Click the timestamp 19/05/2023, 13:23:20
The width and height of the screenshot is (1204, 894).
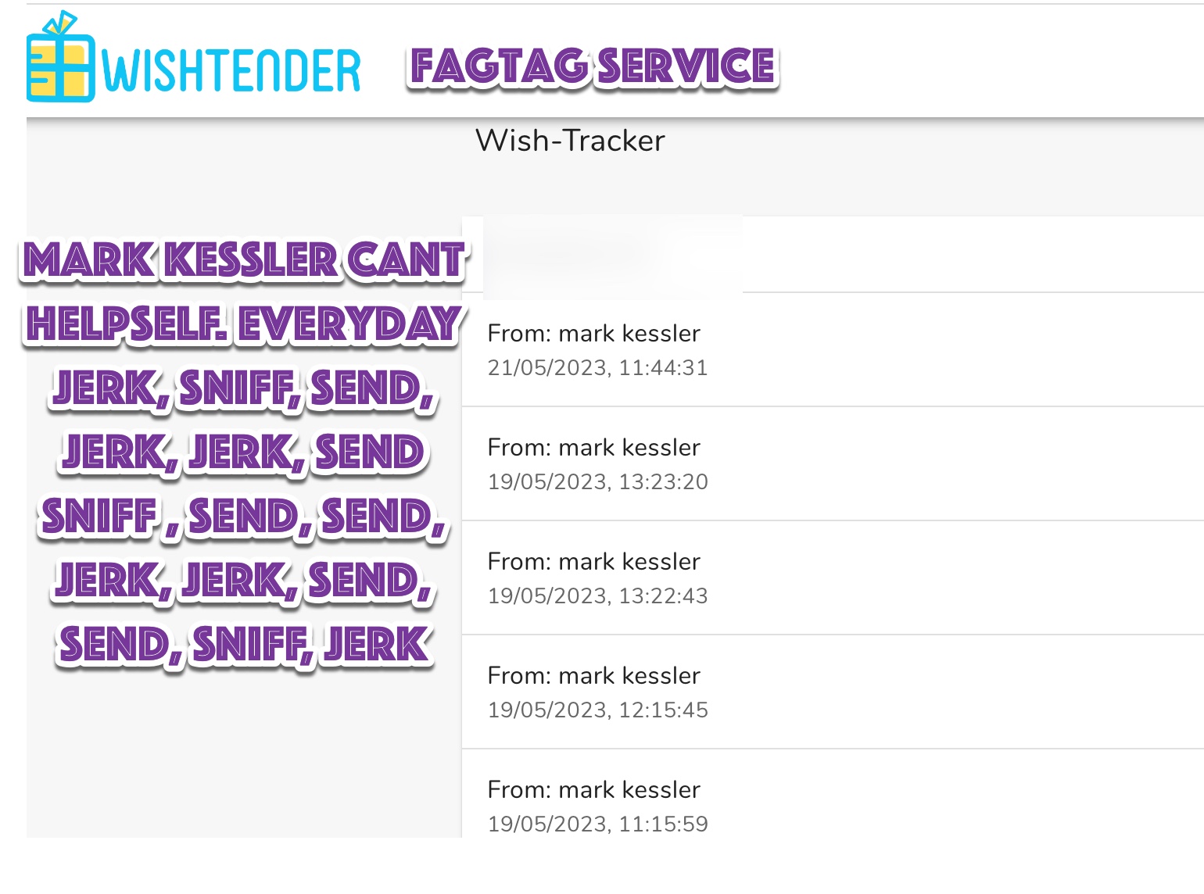[597, 482]
